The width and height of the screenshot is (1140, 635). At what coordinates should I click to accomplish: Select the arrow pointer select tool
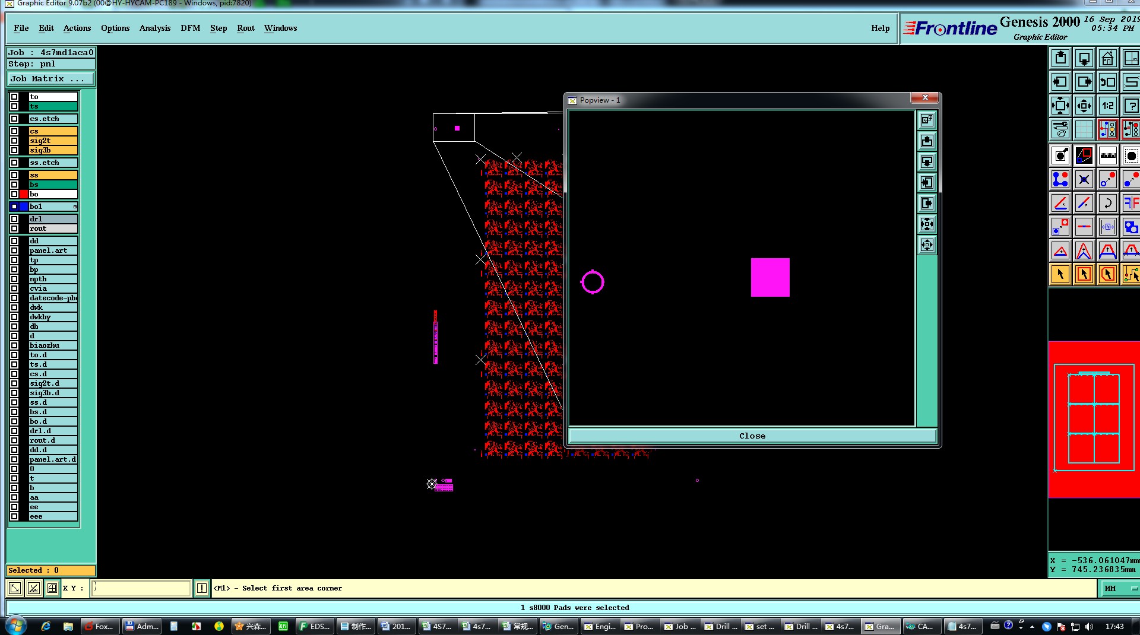[1060, 274]
